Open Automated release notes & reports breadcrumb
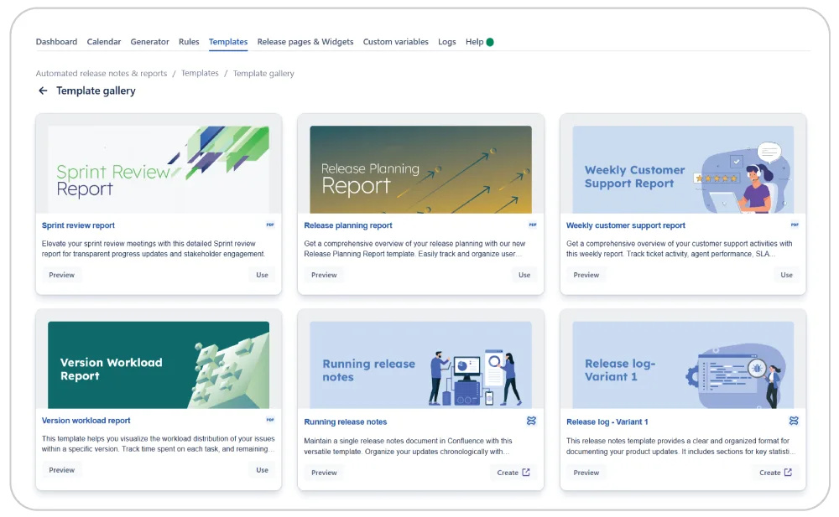Image resolution: width=839 pixels, height=517 pixels. click(102, 74)
